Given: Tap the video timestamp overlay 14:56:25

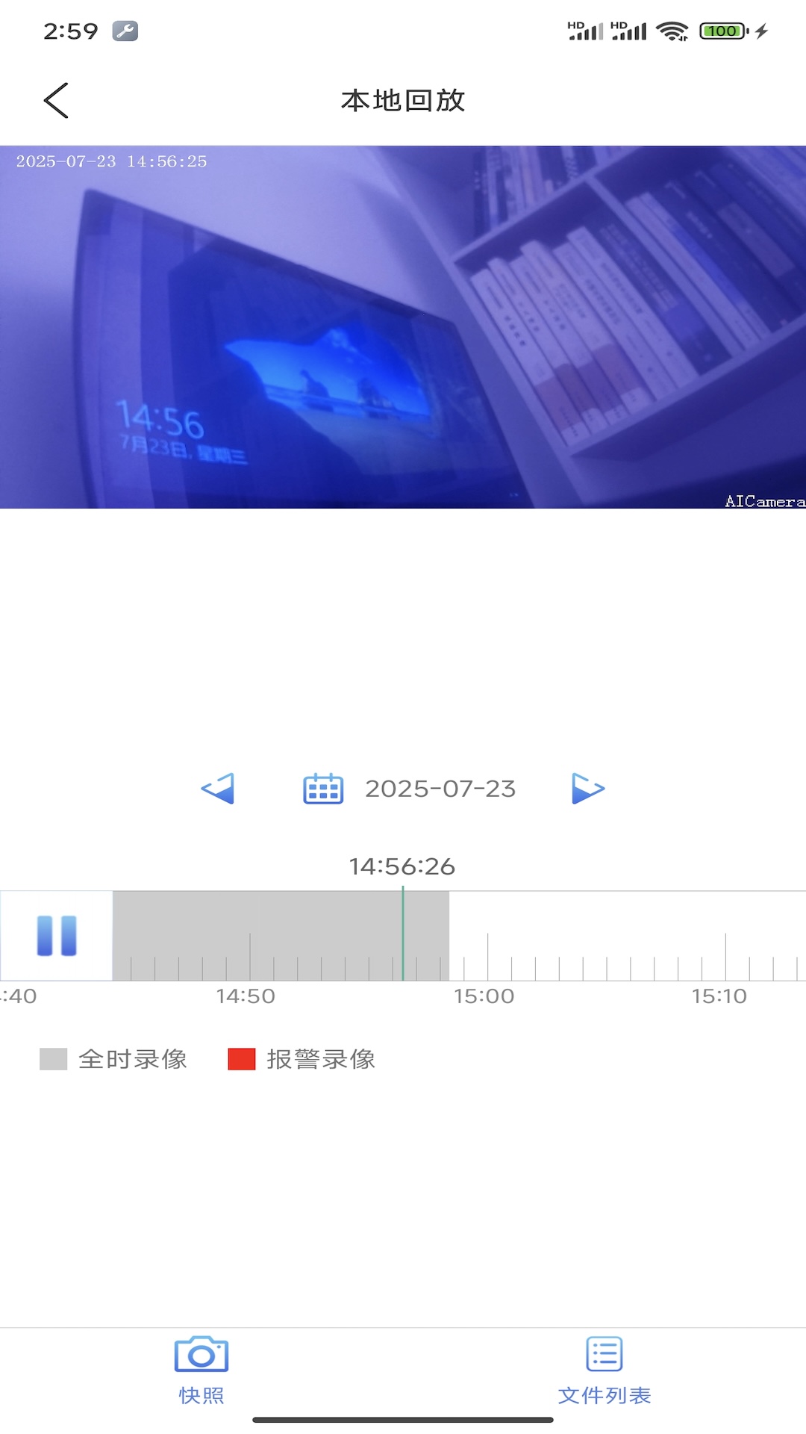Looking at the screenshot, I should [111, 161].
